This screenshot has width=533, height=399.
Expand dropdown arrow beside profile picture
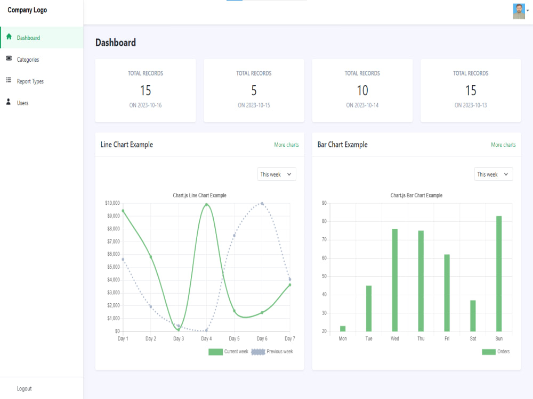click(x=528, y=11)
